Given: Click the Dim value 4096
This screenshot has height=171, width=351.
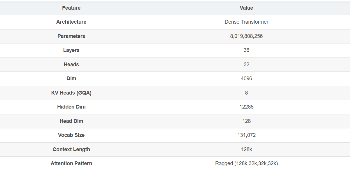Looking at the screenshot, I should pos(246,78).
